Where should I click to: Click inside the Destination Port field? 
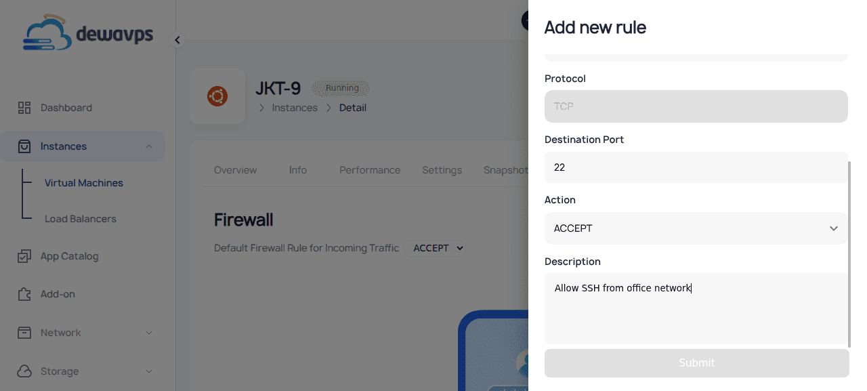(696, 167)
